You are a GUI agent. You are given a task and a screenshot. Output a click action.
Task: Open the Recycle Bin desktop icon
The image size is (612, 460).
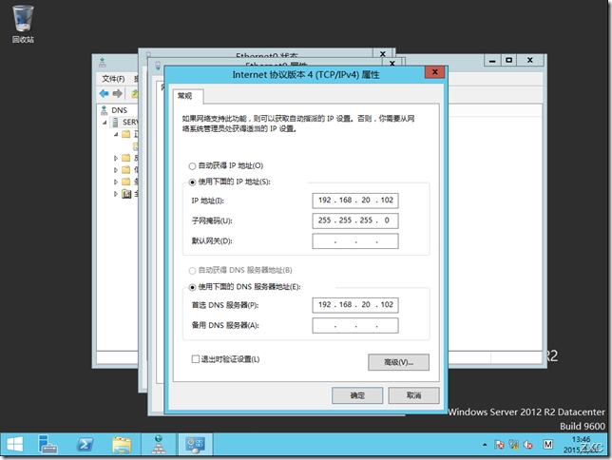click(23, 24)
